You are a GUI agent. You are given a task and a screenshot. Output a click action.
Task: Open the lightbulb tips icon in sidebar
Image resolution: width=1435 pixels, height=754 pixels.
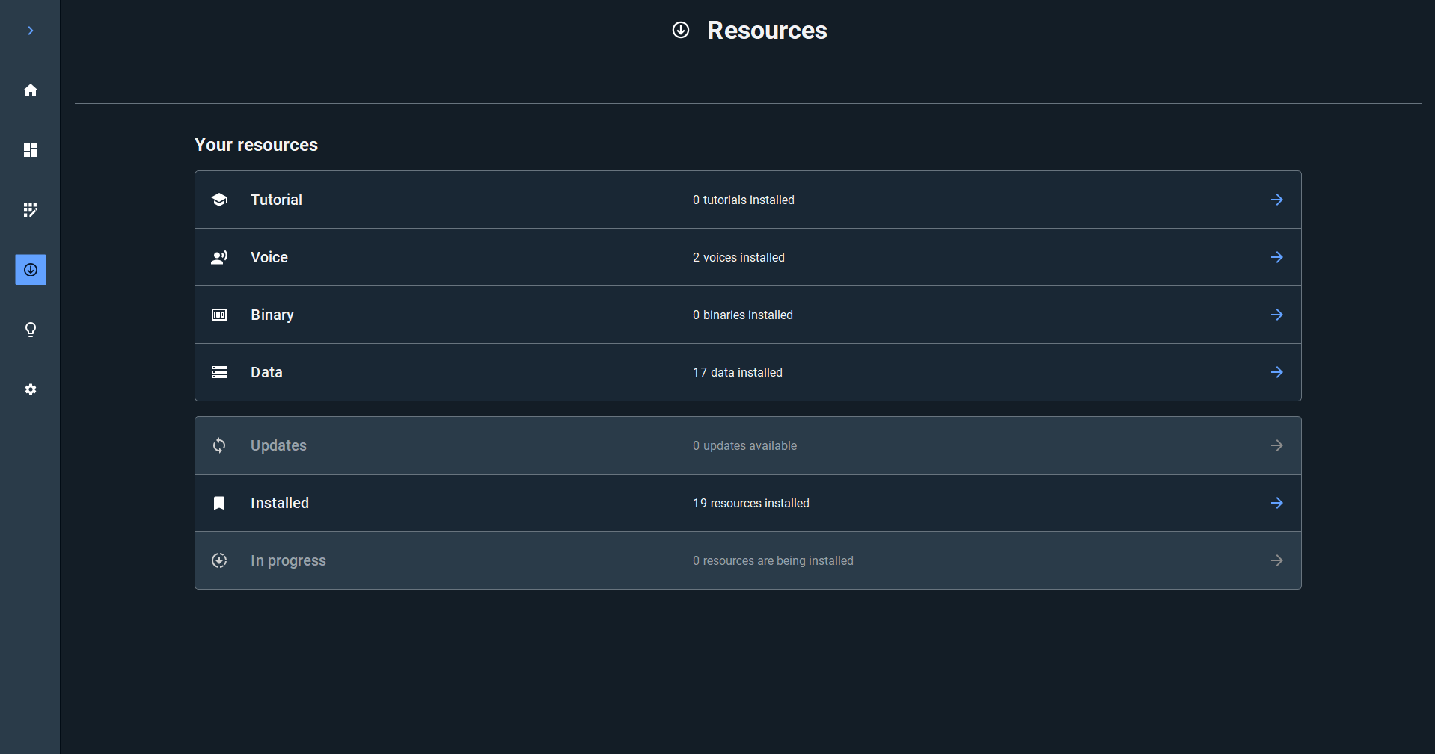[31, 330]
